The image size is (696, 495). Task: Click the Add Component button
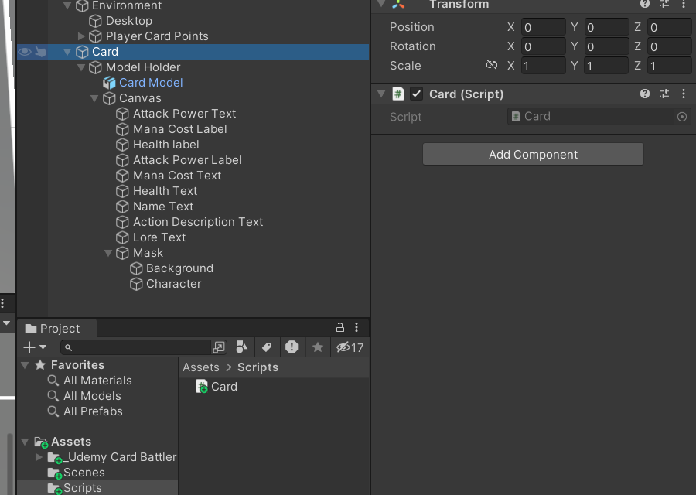click(x=533, y=155)
